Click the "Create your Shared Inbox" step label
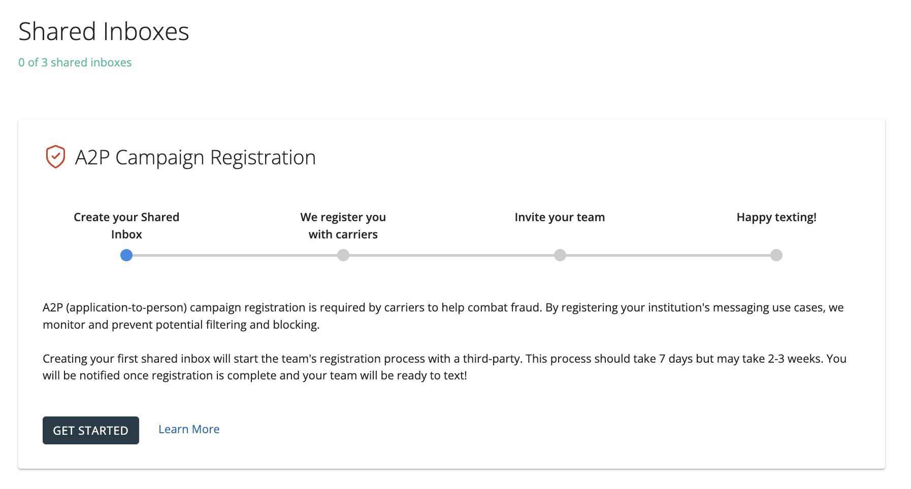Screen dimensions: 911x489 click(126, 226)
